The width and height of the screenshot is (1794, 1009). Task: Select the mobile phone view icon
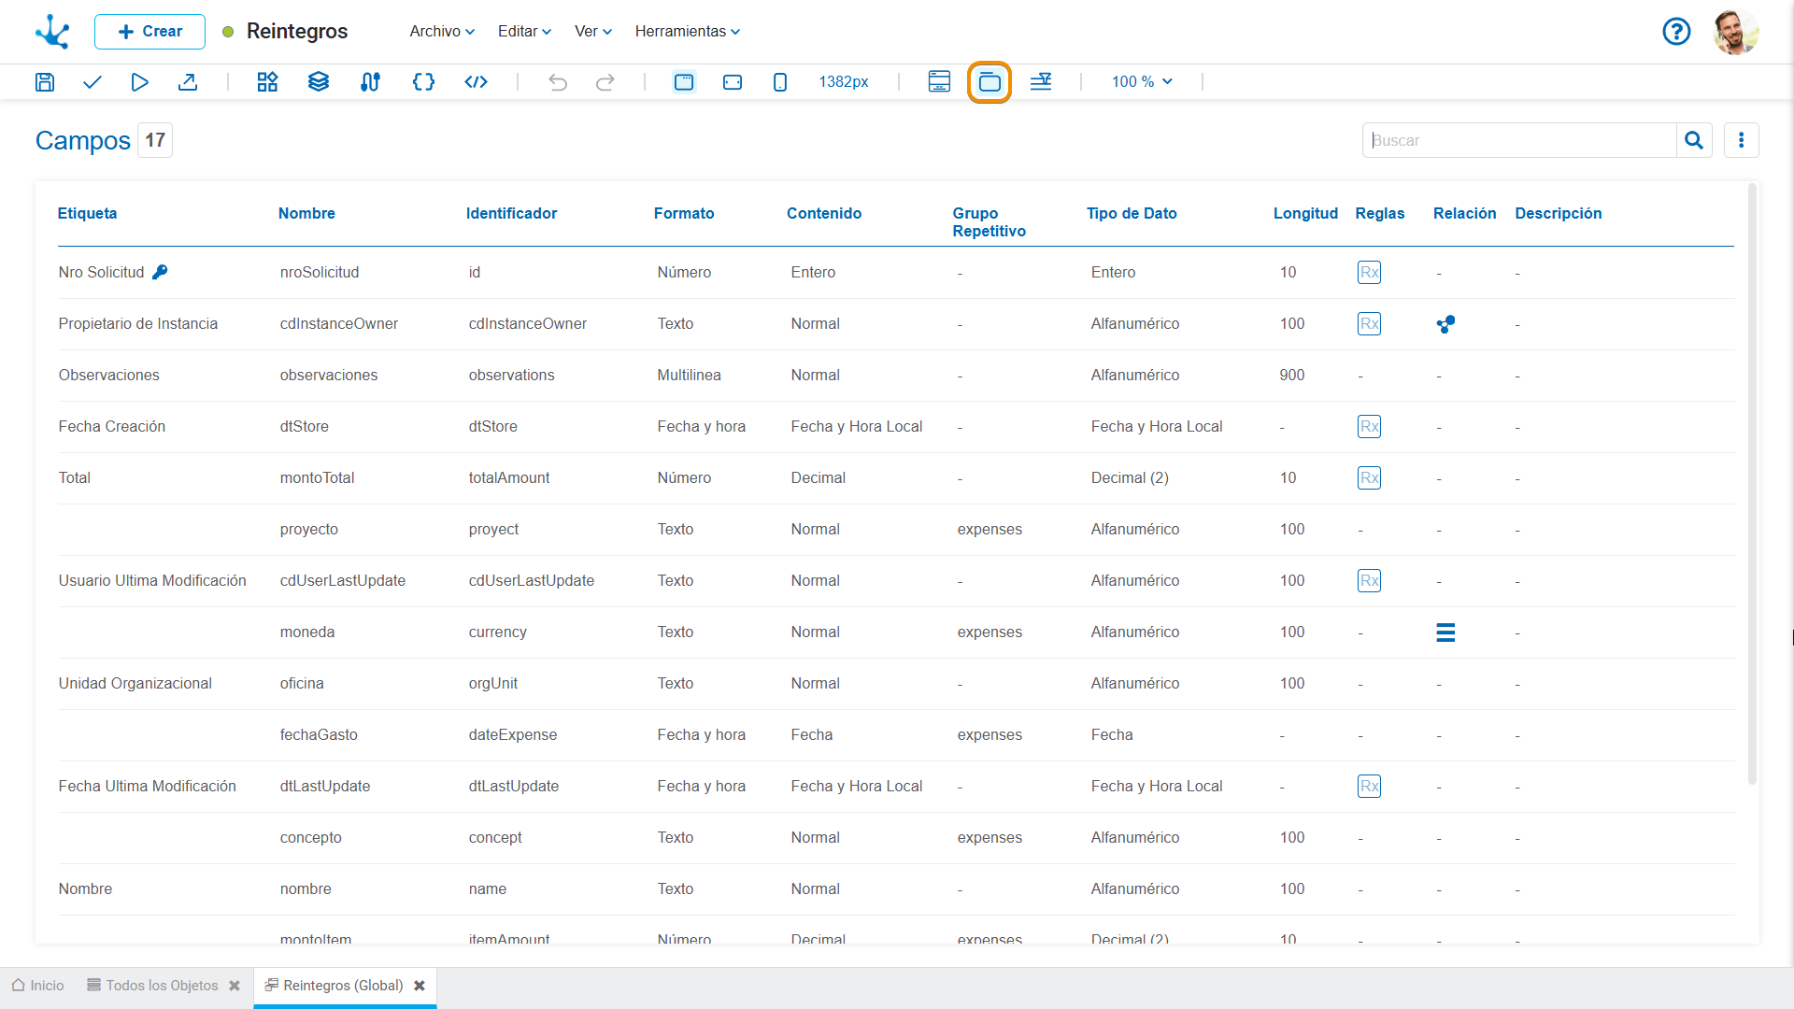click(x=780, y=82)
